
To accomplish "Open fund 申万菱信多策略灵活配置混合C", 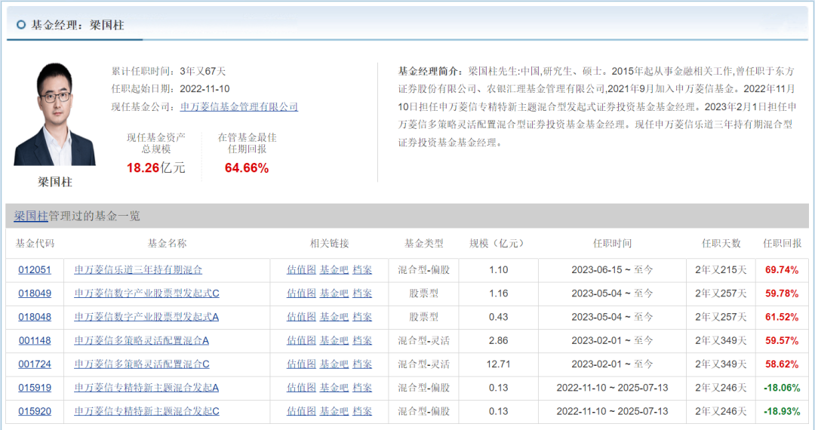I will pos(142,364).
